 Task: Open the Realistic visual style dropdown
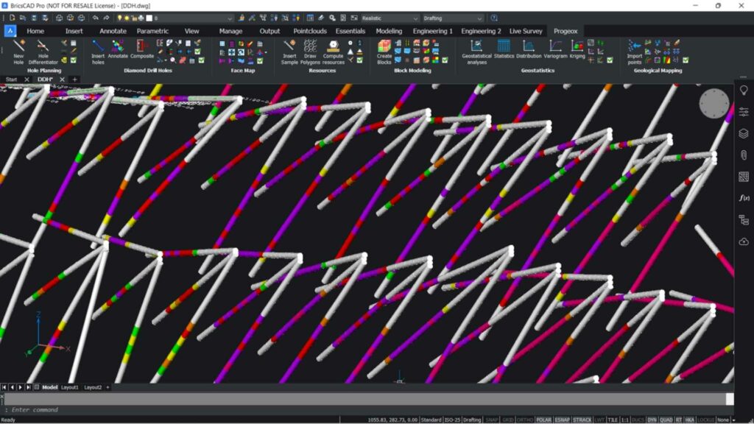[x=390, y=18]
